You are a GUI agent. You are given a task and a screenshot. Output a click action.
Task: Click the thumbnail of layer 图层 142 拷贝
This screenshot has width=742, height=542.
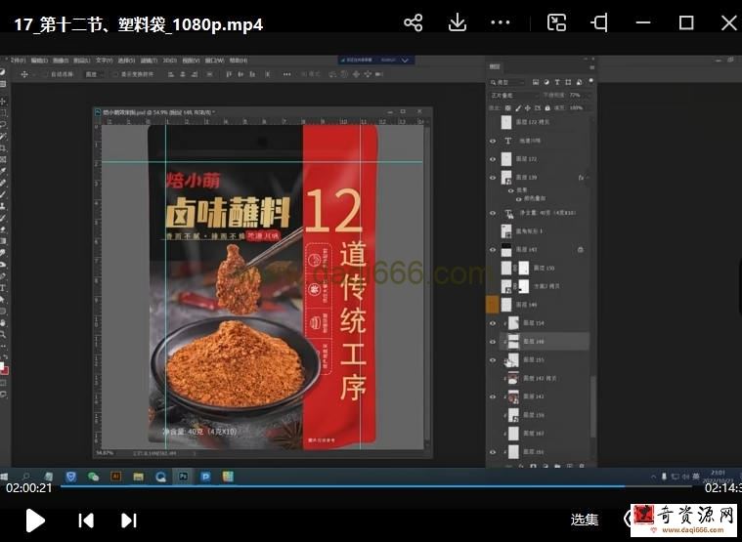click(x=513, y=379)
